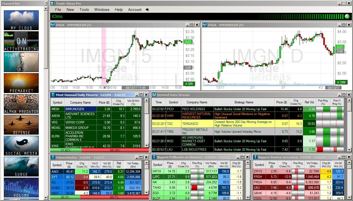
Task: Open the Windows menu
Action: click(102, 10)
